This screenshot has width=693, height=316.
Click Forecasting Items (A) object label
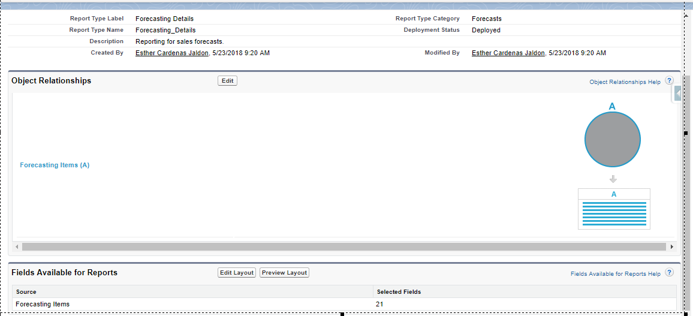(x=55, y=165)
